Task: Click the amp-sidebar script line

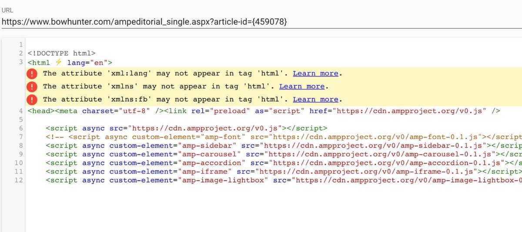Action: pos(284,145)
